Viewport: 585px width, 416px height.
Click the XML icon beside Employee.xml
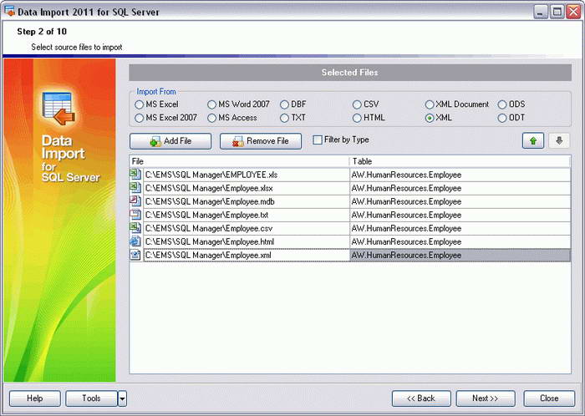[135, 255]
